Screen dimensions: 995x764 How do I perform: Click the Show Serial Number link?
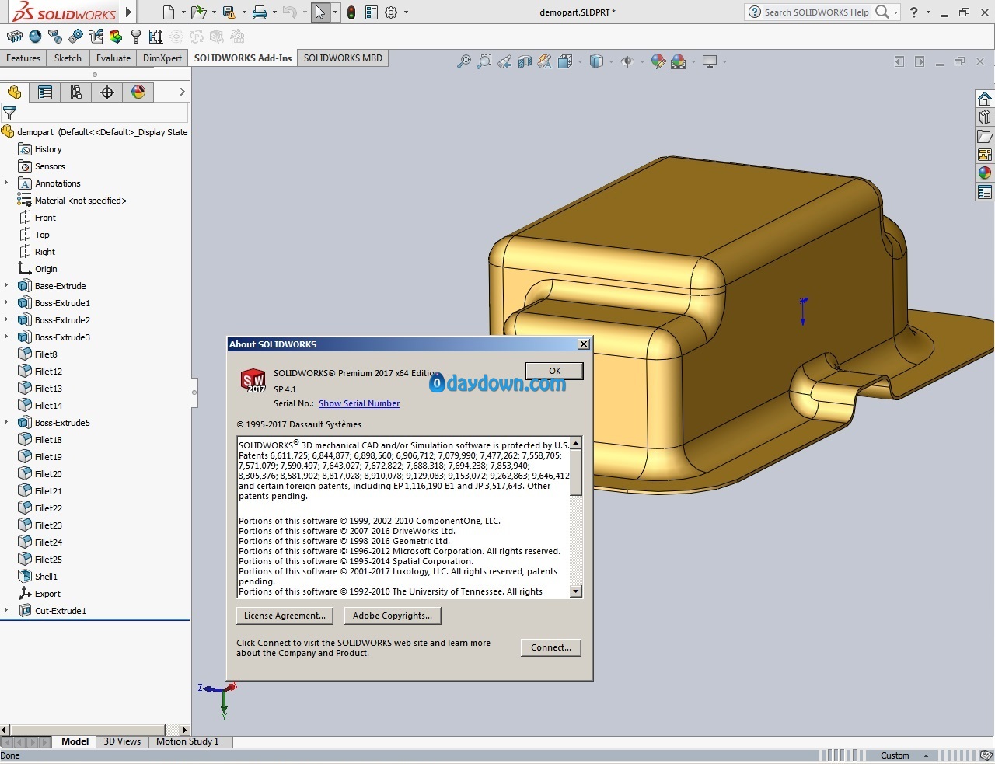[359, 403]
